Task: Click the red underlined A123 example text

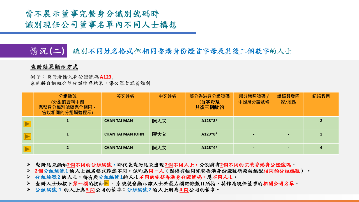Action: tap(105, 77)
